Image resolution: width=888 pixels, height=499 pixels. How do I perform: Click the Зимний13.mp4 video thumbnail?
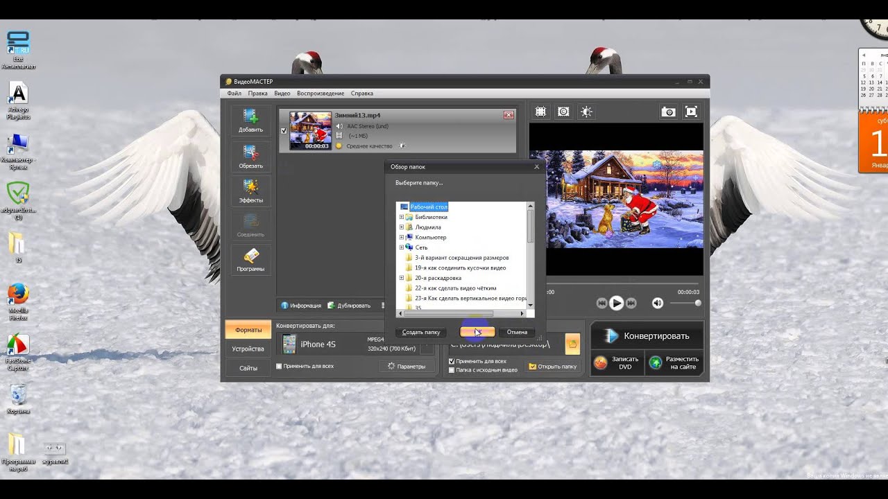(x=310, y=131)
